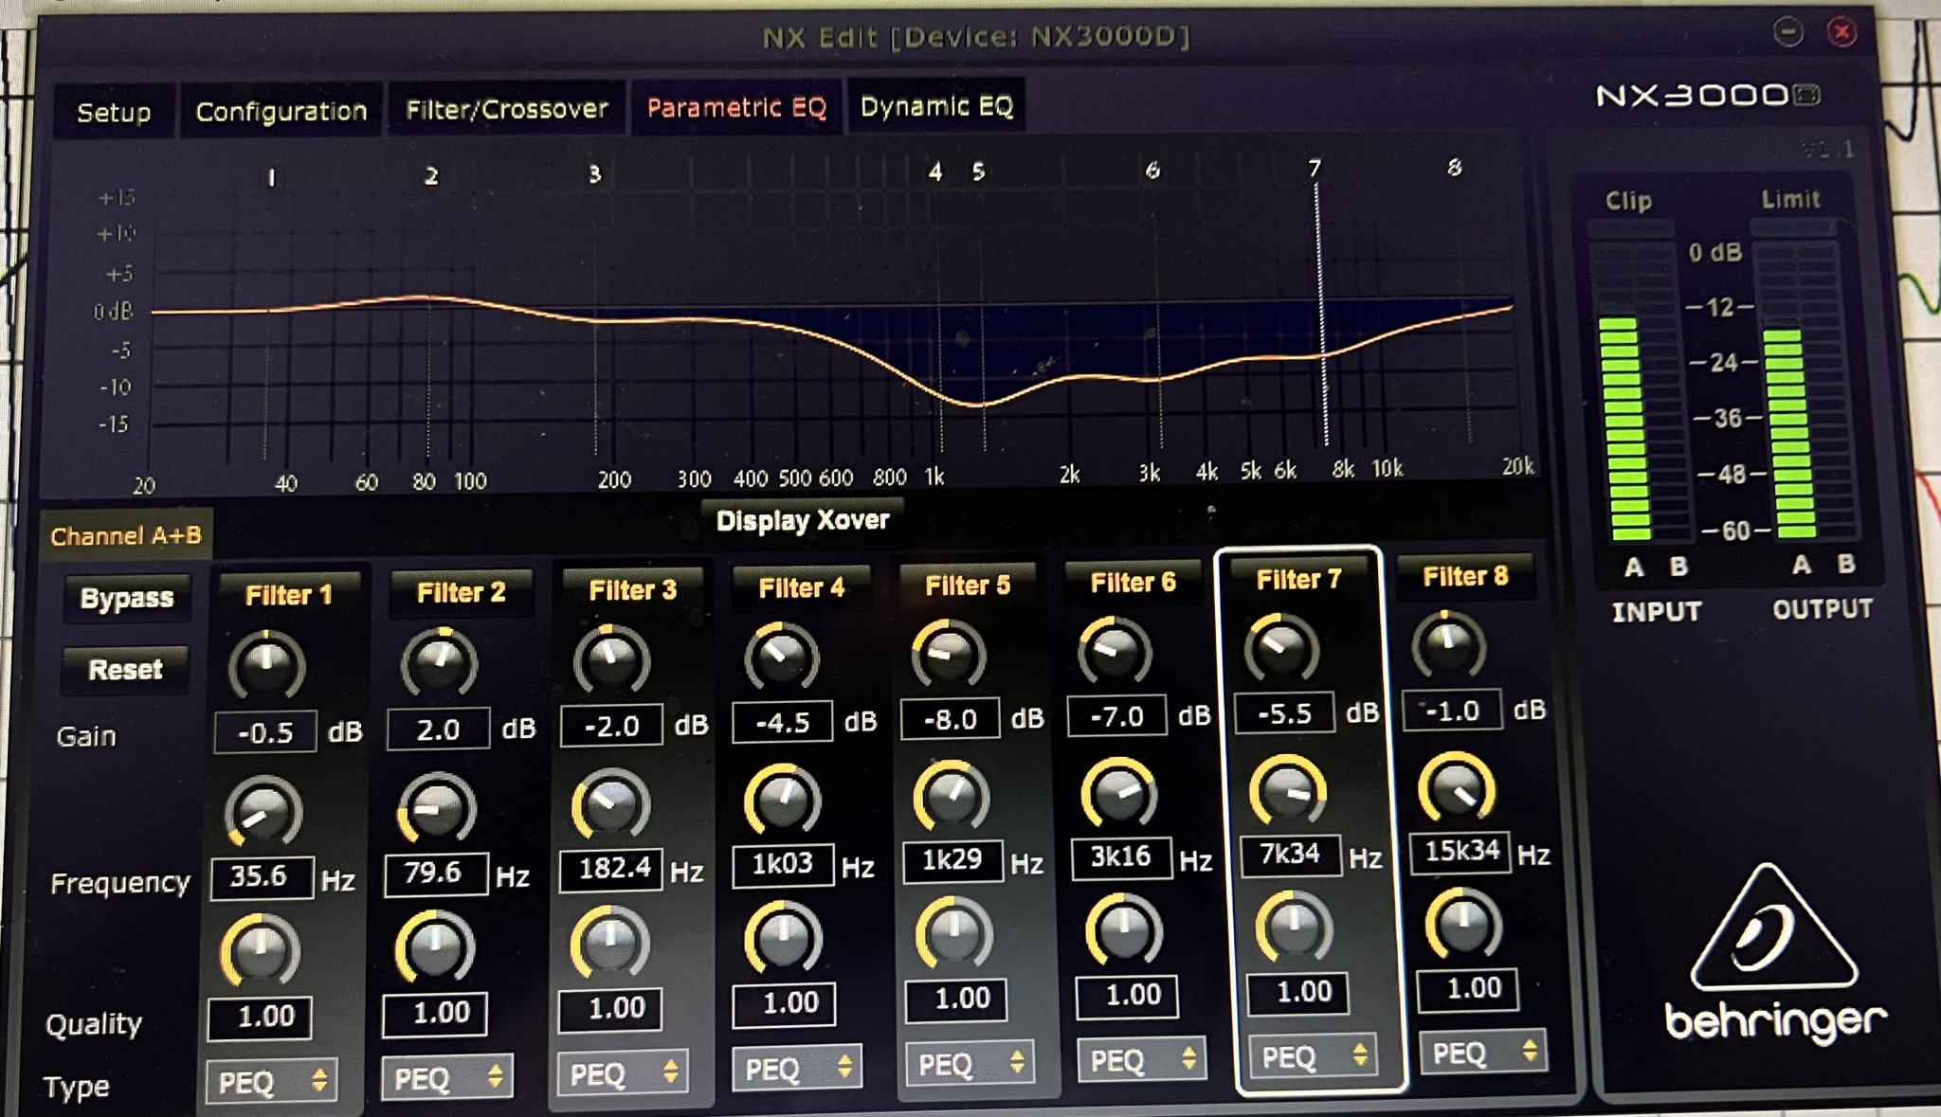Click Filter 8 gain knob
Image resolution: width=1941 pixels, height=1117 pixels.
point(1447,644)
